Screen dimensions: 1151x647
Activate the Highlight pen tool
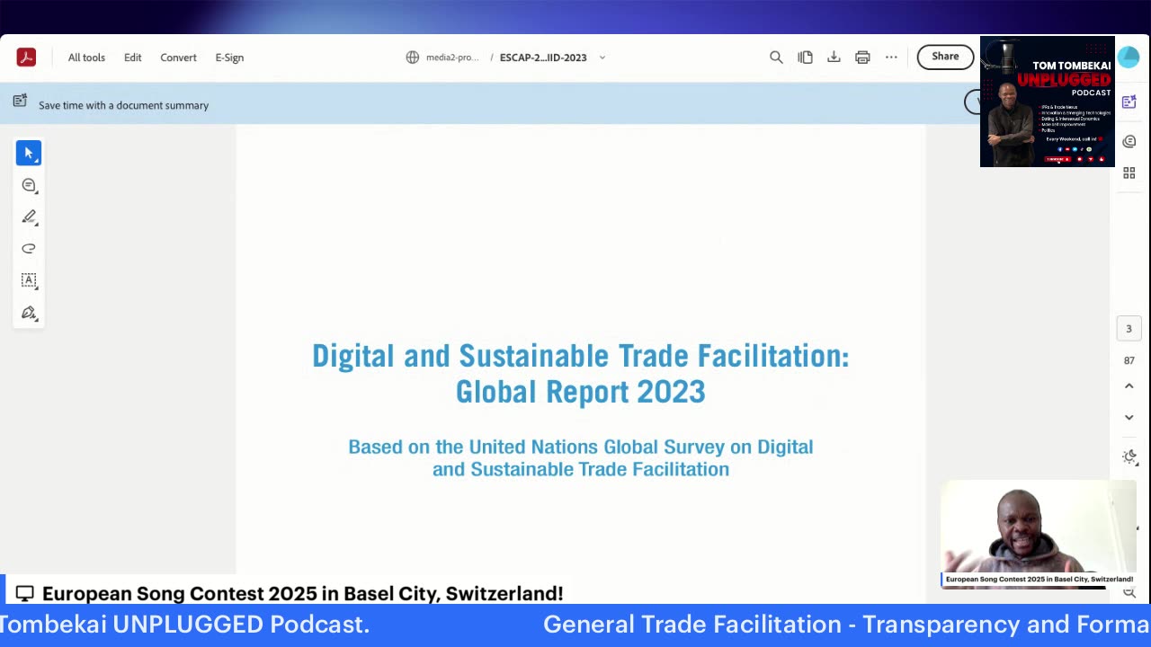click(x=29, y=217)
